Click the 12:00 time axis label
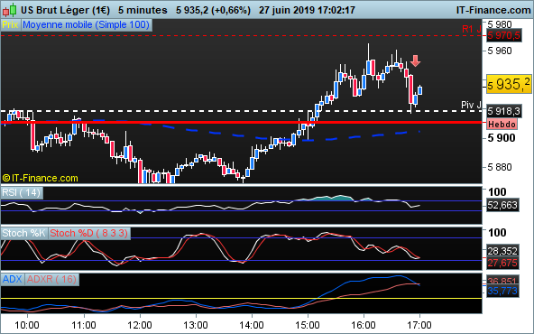Viewport: 534px width, 334px height. coord(140,325)
